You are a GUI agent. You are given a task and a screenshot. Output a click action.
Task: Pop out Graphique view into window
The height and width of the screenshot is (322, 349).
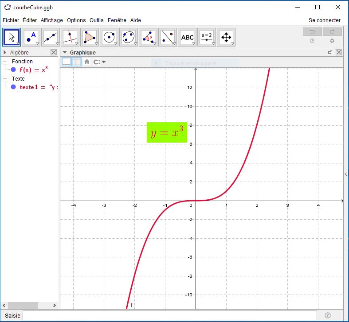click(x=330, y=52)
